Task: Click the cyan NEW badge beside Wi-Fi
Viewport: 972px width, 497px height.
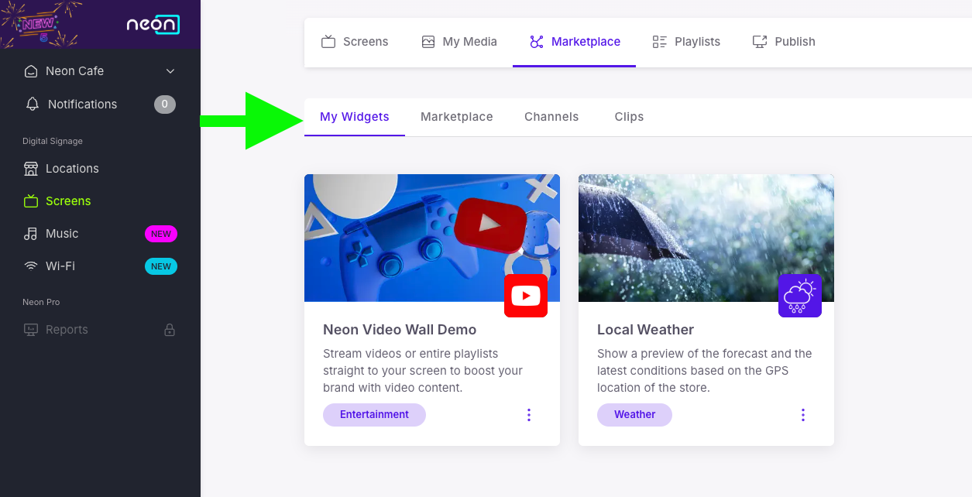Action: [161, 266]
